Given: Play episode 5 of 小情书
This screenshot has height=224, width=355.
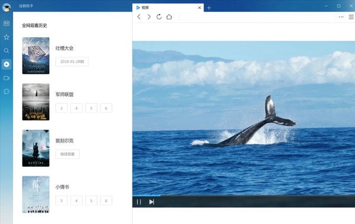Looking at the screenshot, I should 91,200.
